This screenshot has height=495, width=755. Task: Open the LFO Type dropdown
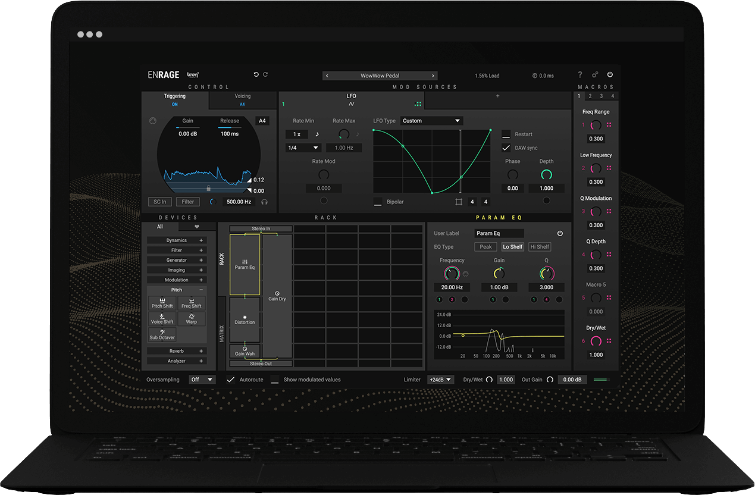tap(431, 121)
